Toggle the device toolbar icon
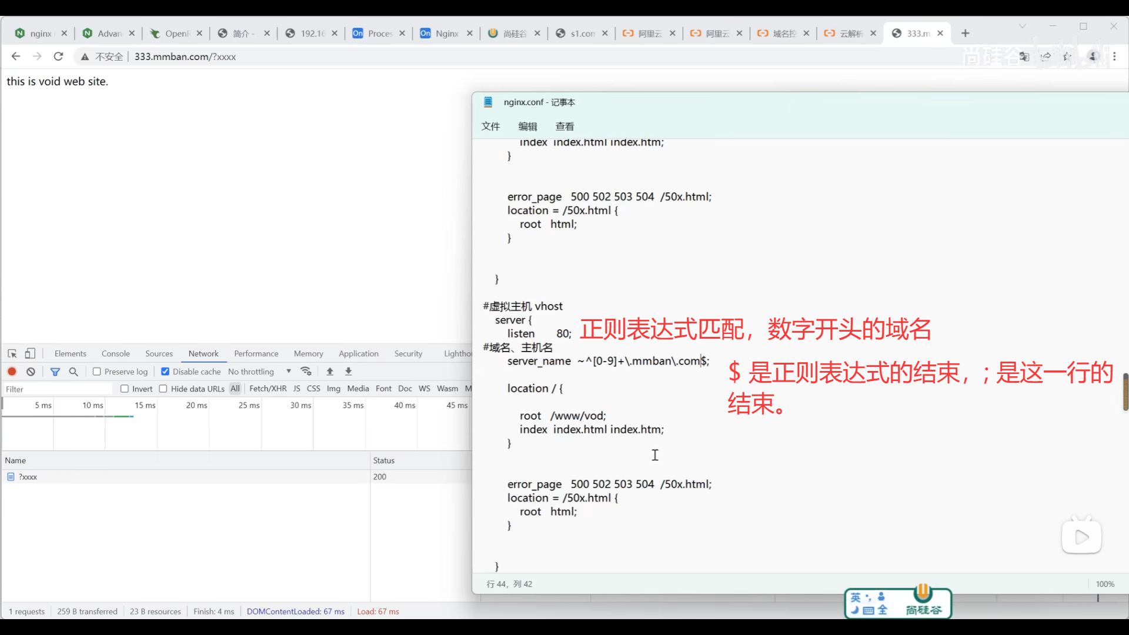The height and width of the screenshot is (635, 1129). [30, 353]
